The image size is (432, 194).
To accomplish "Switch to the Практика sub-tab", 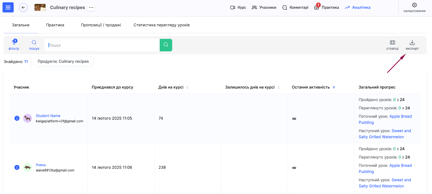I will 55,25.
